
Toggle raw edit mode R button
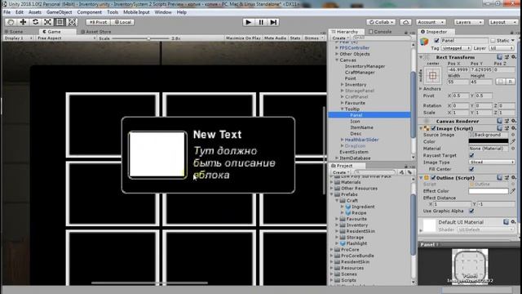(x=511, y=82)
